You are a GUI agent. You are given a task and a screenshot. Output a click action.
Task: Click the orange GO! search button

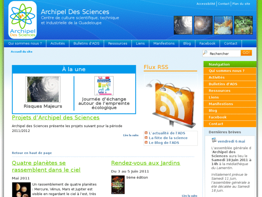(246, 53)
